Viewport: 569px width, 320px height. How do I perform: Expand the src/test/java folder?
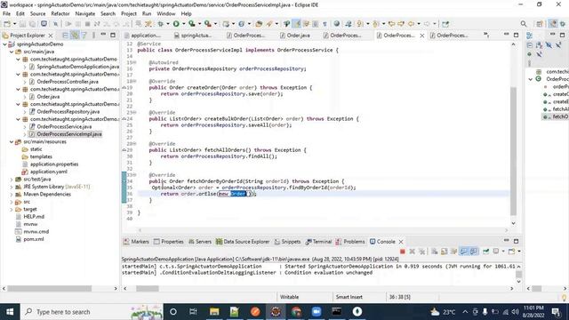click(12, 180)
